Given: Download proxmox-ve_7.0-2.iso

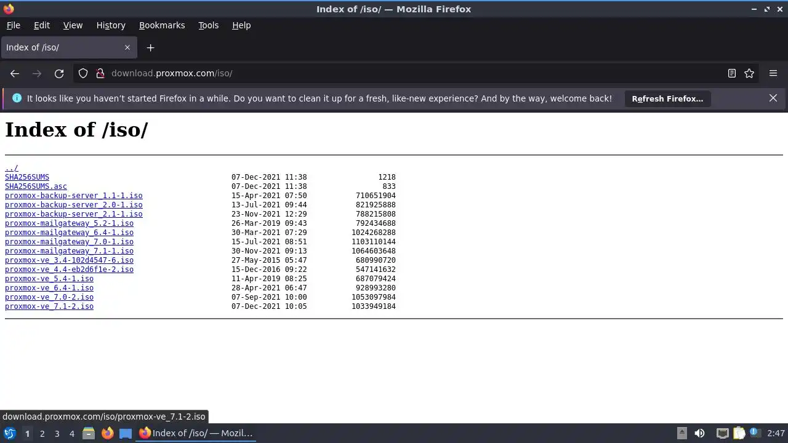Looking at the screenshot, I should [49, 297].
